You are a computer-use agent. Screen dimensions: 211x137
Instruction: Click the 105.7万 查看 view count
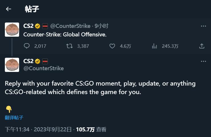(x=91, y=130)
